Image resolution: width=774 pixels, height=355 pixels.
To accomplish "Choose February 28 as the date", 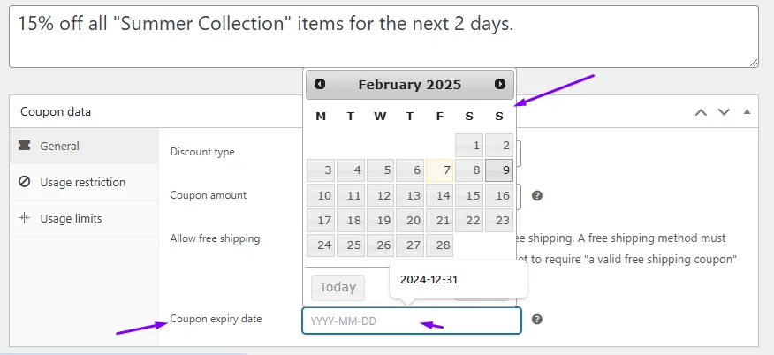I will point(440,245).
